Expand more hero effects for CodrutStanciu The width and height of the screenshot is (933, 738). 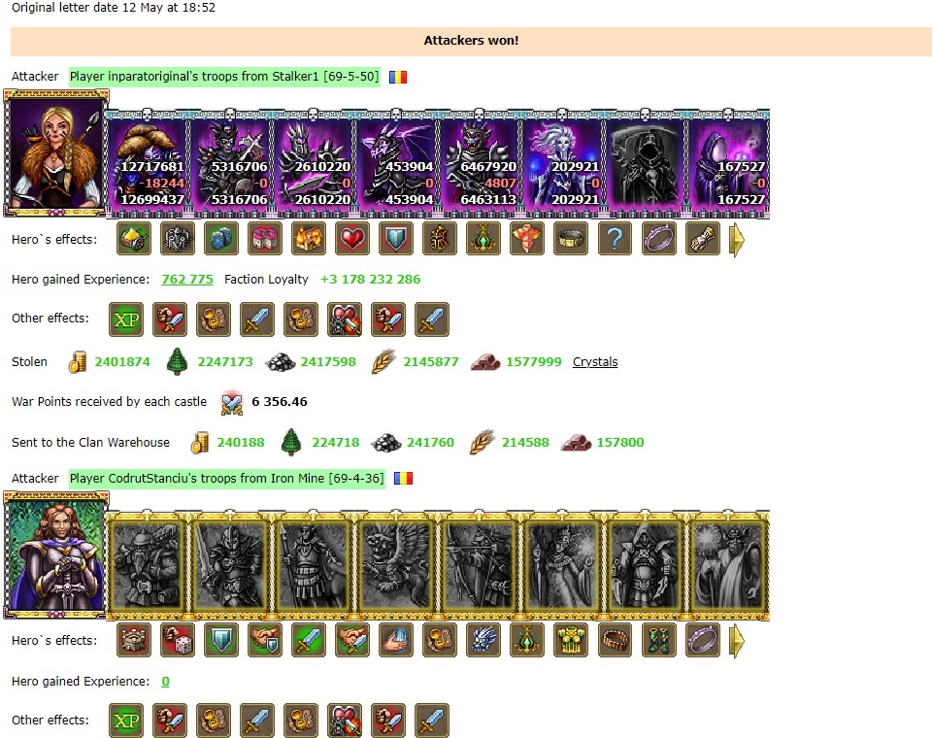tap(737, 641)
